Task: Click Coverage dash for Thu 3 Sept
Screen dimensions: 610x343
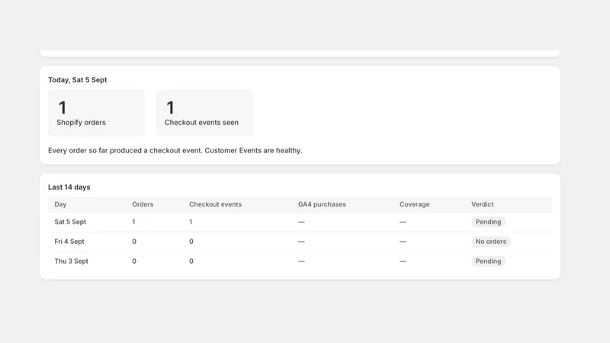Action: pyautogui.click(x=403, y=261)
